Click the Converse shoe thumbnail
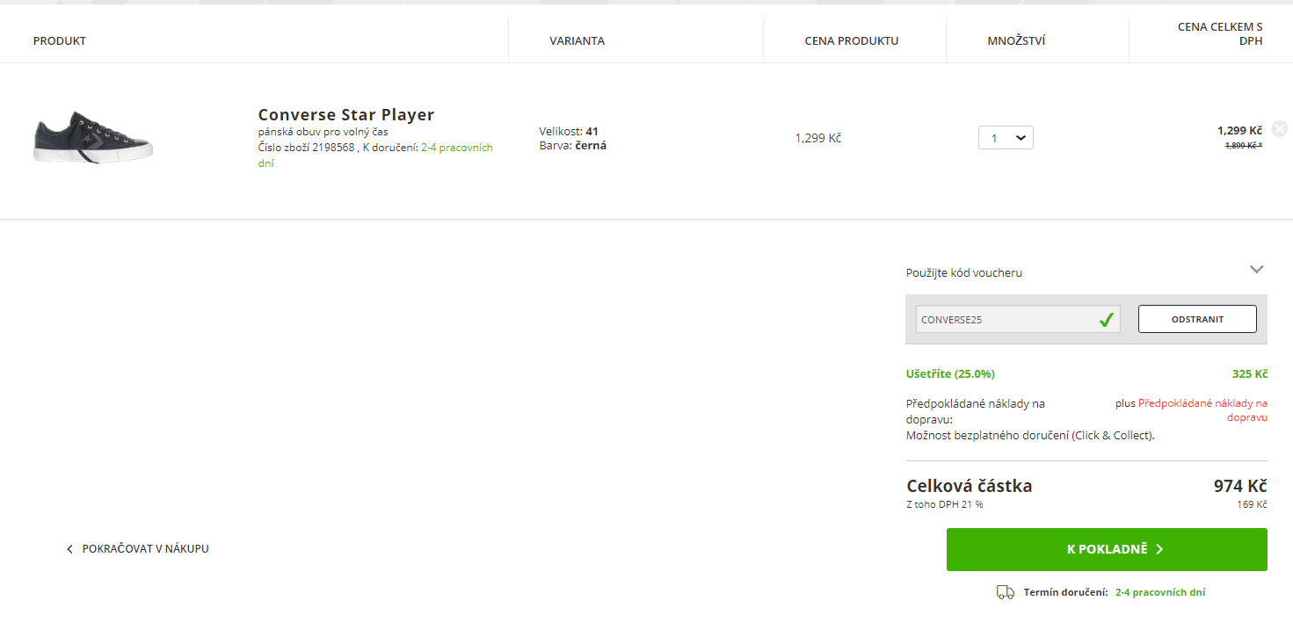 pyautogui.click(x=93, y=138)
